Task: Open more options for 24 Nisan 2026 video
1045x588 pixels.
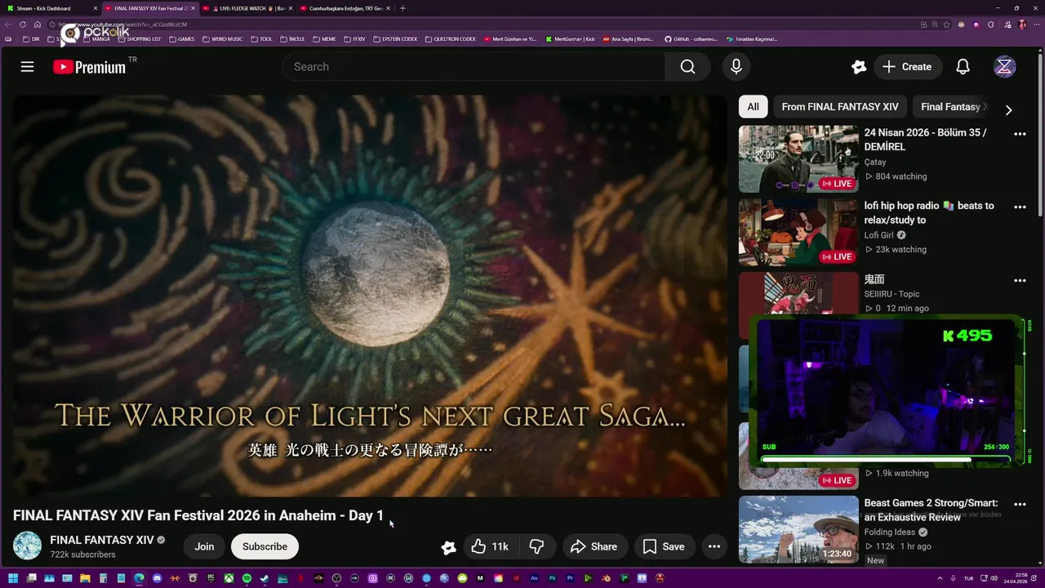Action: [x=1020, y=134]
